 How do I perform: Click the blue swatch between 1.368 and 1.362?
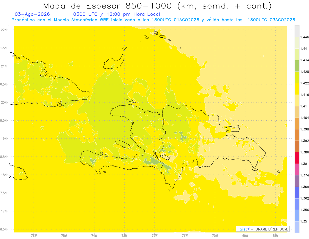point(297,192)
